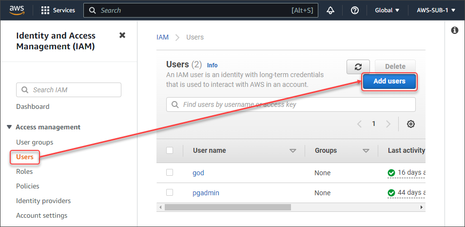The image size is (465, 227).
Task: Select all users header checkbox
Action: point(170,150)
